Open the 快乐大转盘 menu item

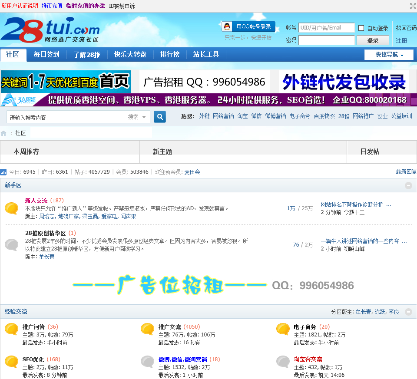tap(130, 55)
